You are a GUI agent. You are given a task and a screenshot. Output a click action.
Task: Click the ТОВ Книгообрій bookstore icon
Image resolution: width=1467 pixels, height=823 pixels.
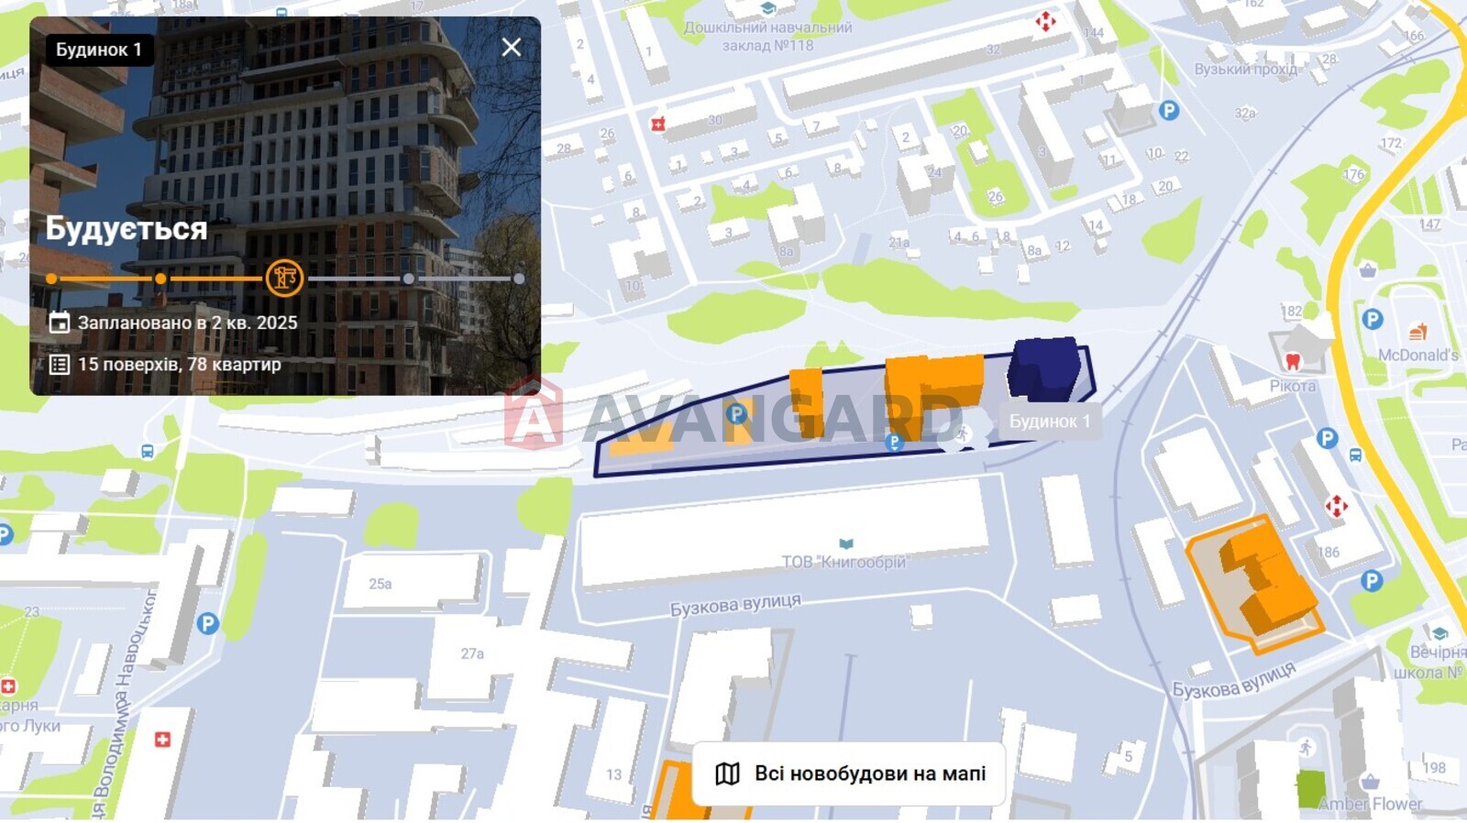tap(846, 544)
